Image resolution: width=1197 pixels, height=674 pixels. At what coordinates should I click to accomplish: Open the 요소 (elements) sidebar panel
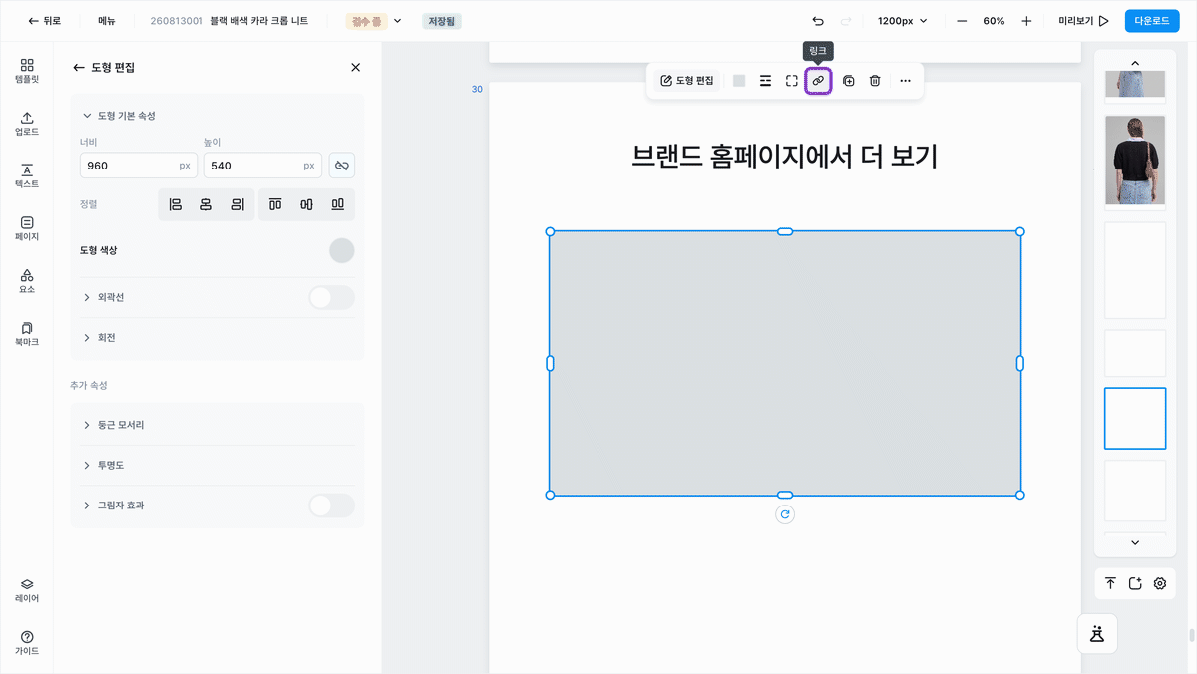(27, 280)
